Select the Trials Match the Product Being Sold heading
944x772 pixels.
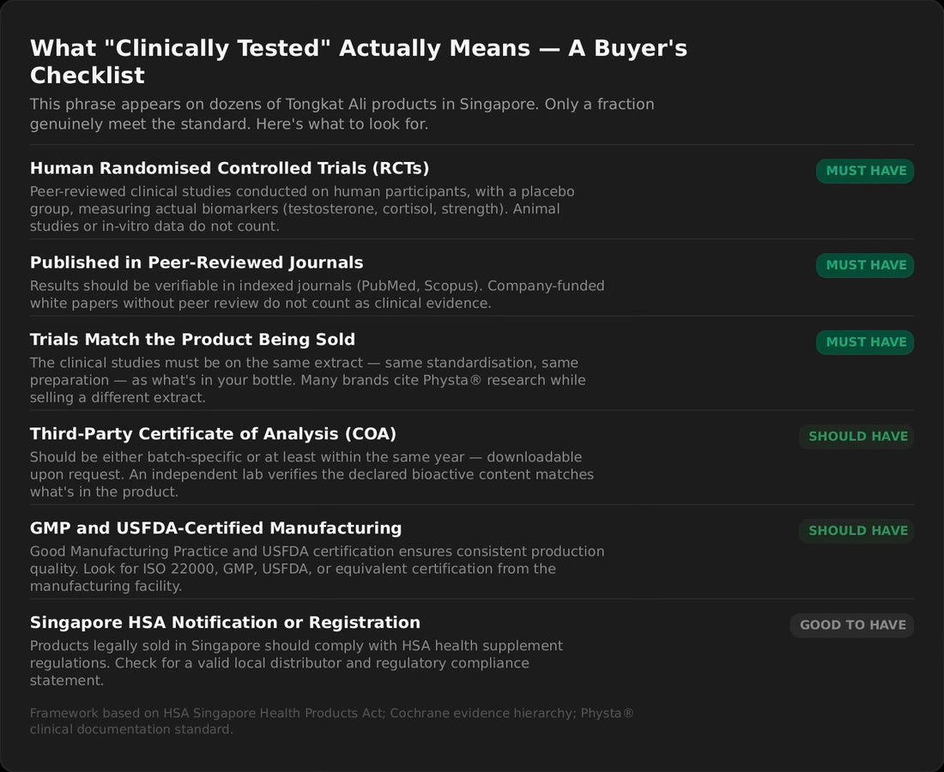(x=192, y=340)
